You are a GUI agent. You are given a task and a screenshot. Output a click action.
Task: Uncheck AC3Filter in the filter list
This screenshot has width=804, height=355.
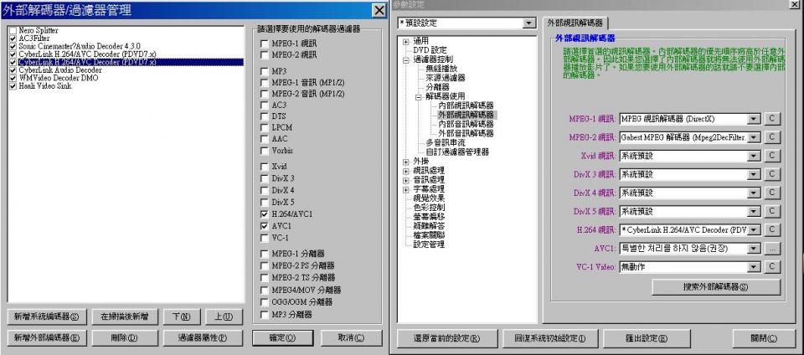click(13, 39)
